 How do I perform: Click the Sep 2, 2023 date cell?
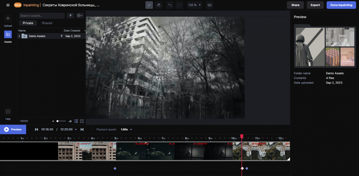(x=73, y=36)
